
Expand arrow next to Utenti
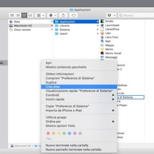pyautogui.click(x=98, y=34)
